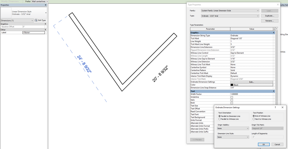Click the Duplicate... button
This screenshot has height=149, width=288.
pos(270,16)
